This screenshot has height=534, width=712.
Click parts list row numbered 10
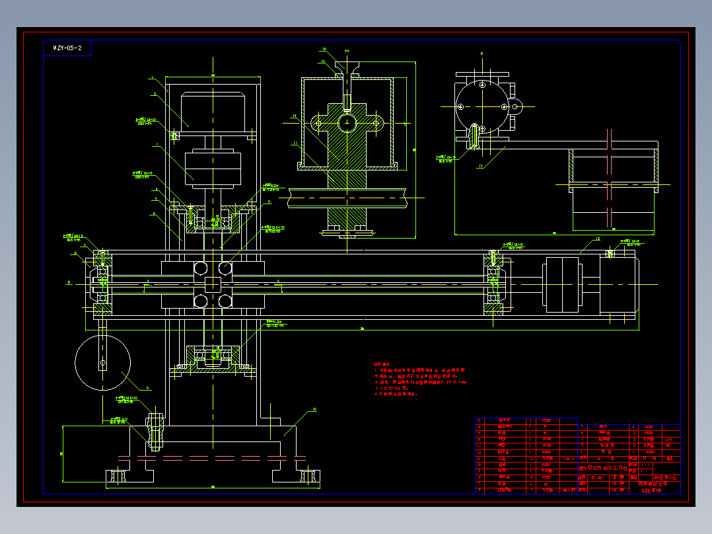526,465
